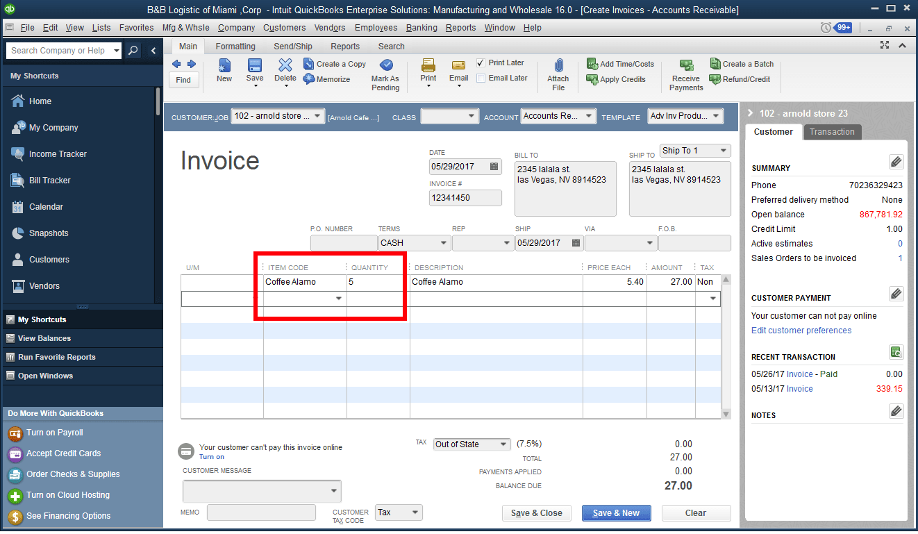Click the Find button
The width and height of the screenshot is (918, 534).
pos(183,80)
